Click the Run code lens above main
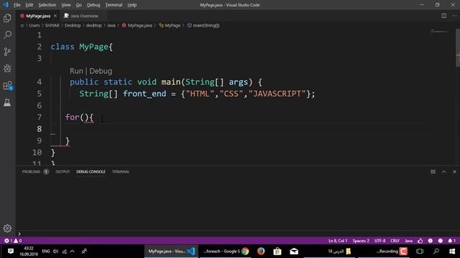 76,71
